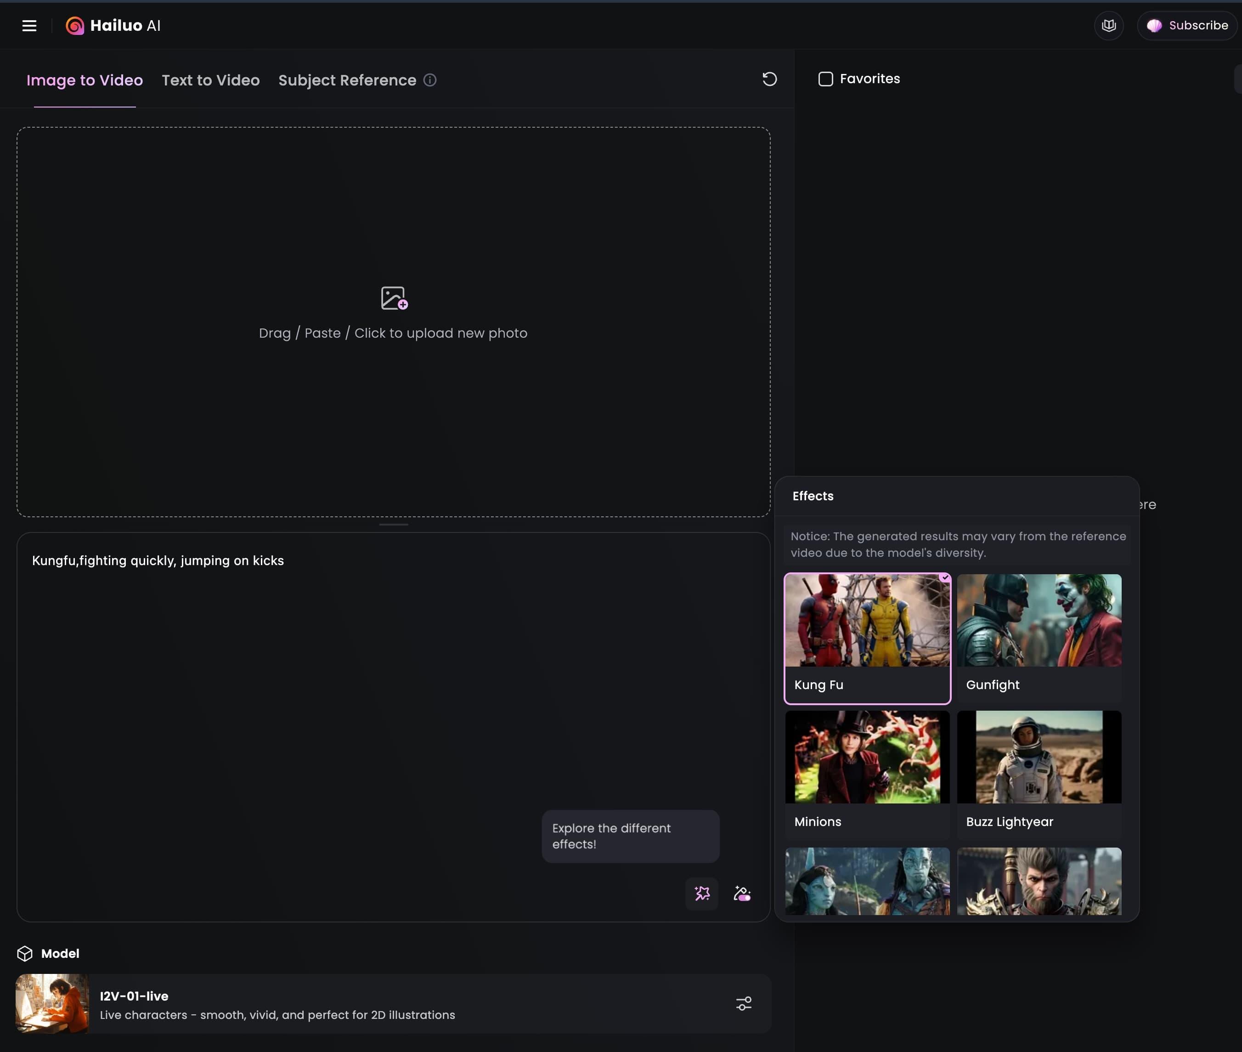Click the Subject Reference info icon

coord(430,80)
